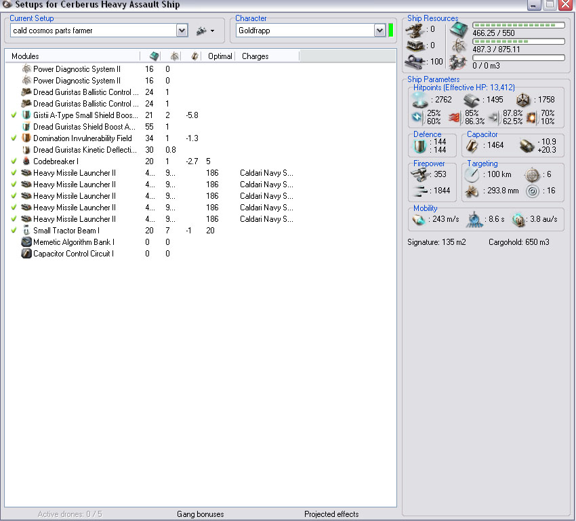Click the thermal resistance icon showing 85%

(455, 117)
